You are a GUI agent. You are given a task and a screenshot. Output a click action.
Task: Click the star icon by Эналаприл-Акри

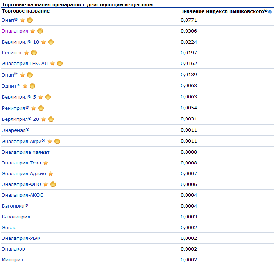pyautogui.click(x=50, y=142)
